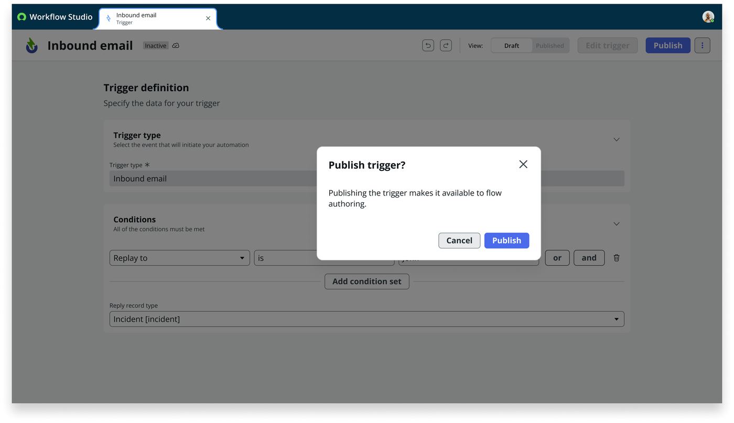
Task: Click the 'Publish trigger?' dialog title
Action: click(x=367, y=165)
